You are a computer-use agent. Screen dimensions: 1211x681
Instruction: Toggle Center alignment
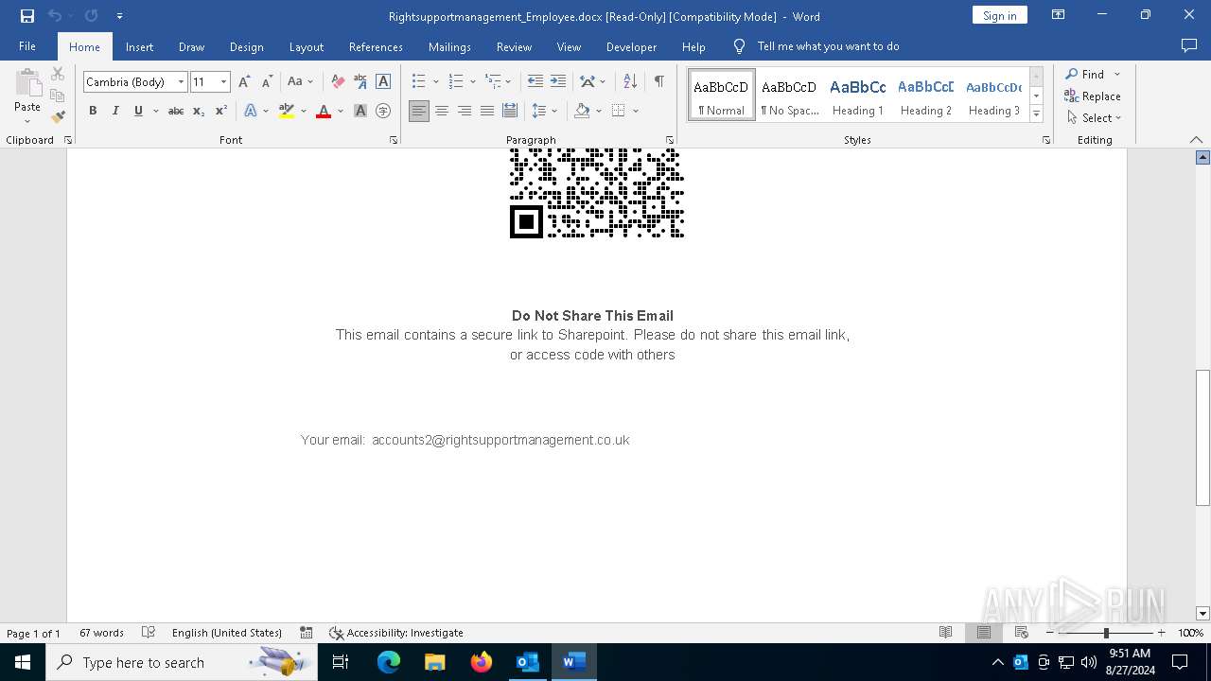[x=442, y=111]
